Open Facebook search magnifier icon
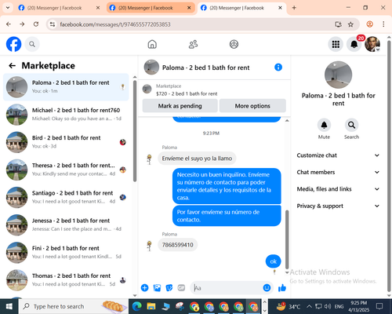This screenshot has height=314, width=392. coord(32,44)
